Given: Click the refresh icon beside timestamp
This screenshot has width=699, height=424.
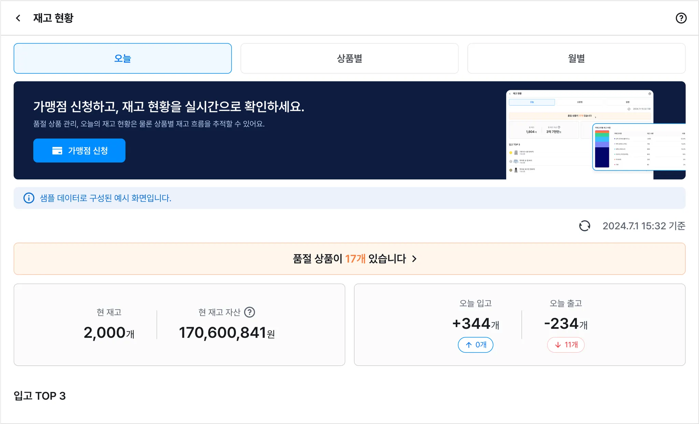Looking at the screenshot, I should click(x=585, y=226).
